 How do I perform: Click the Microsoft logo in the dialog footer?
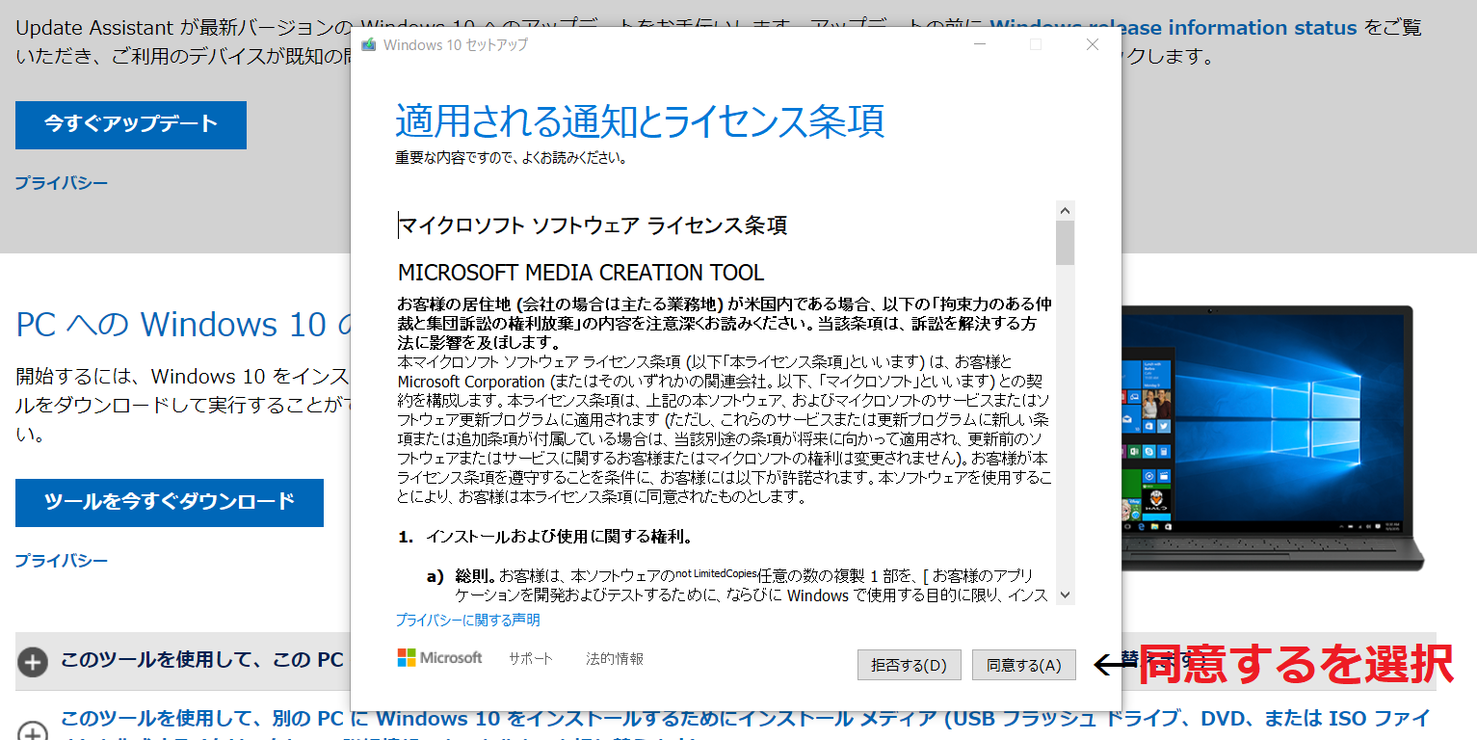[439, 658]
